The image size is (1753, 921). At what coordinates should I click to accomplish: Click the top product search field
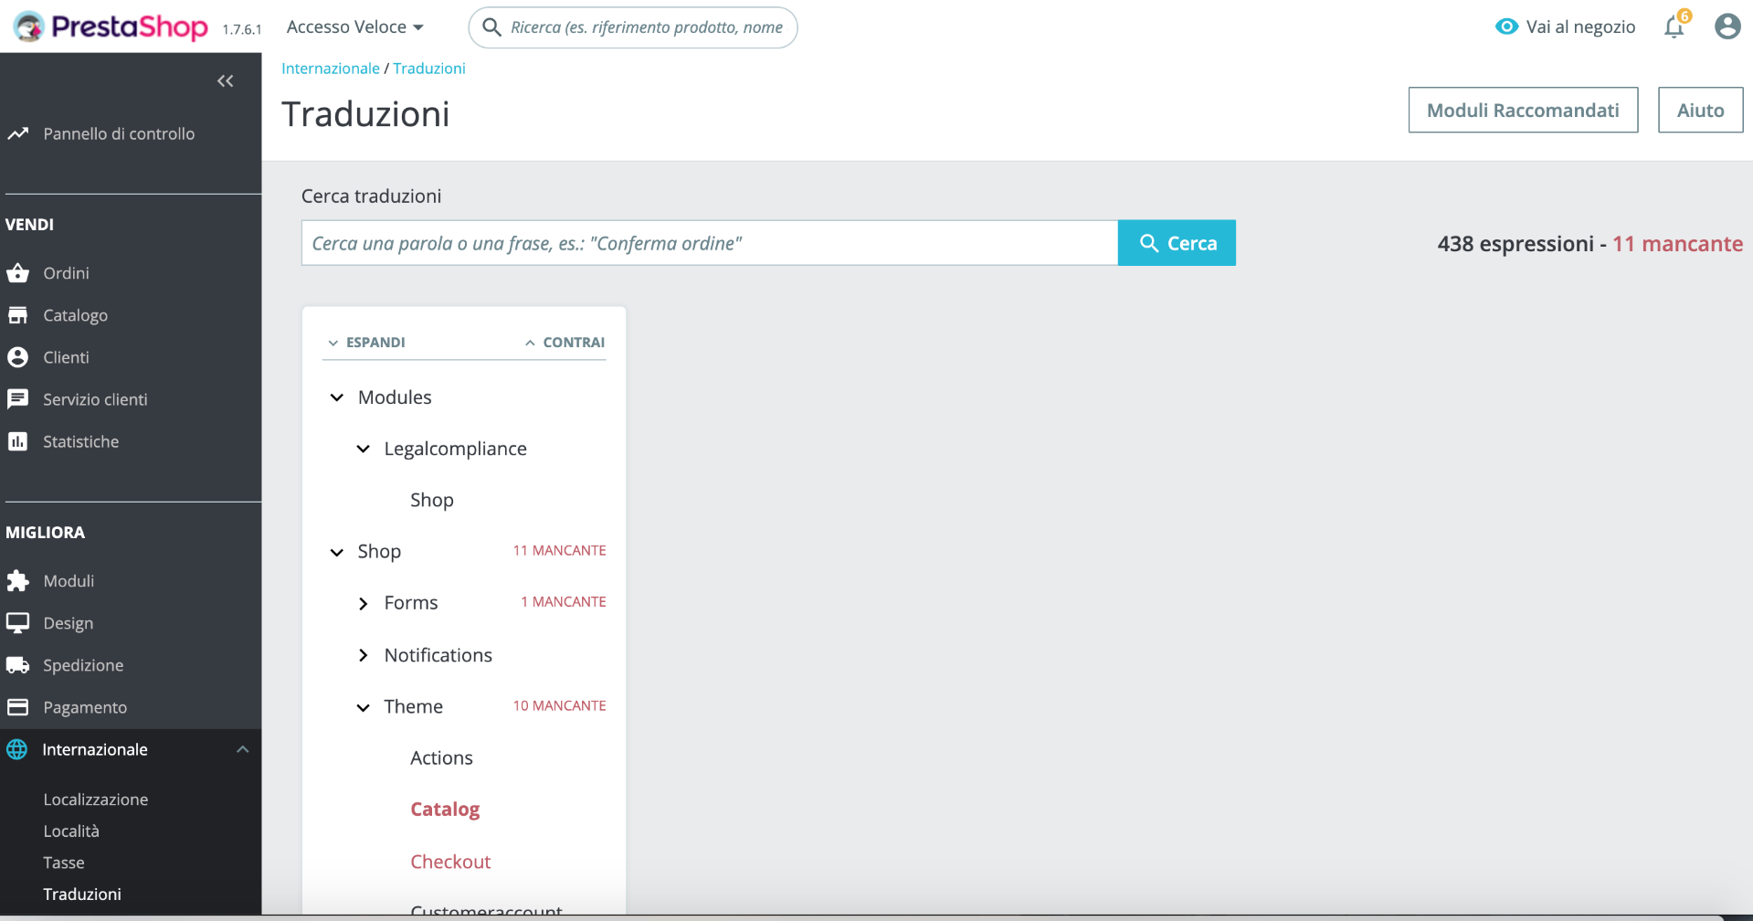click(633, 27)
